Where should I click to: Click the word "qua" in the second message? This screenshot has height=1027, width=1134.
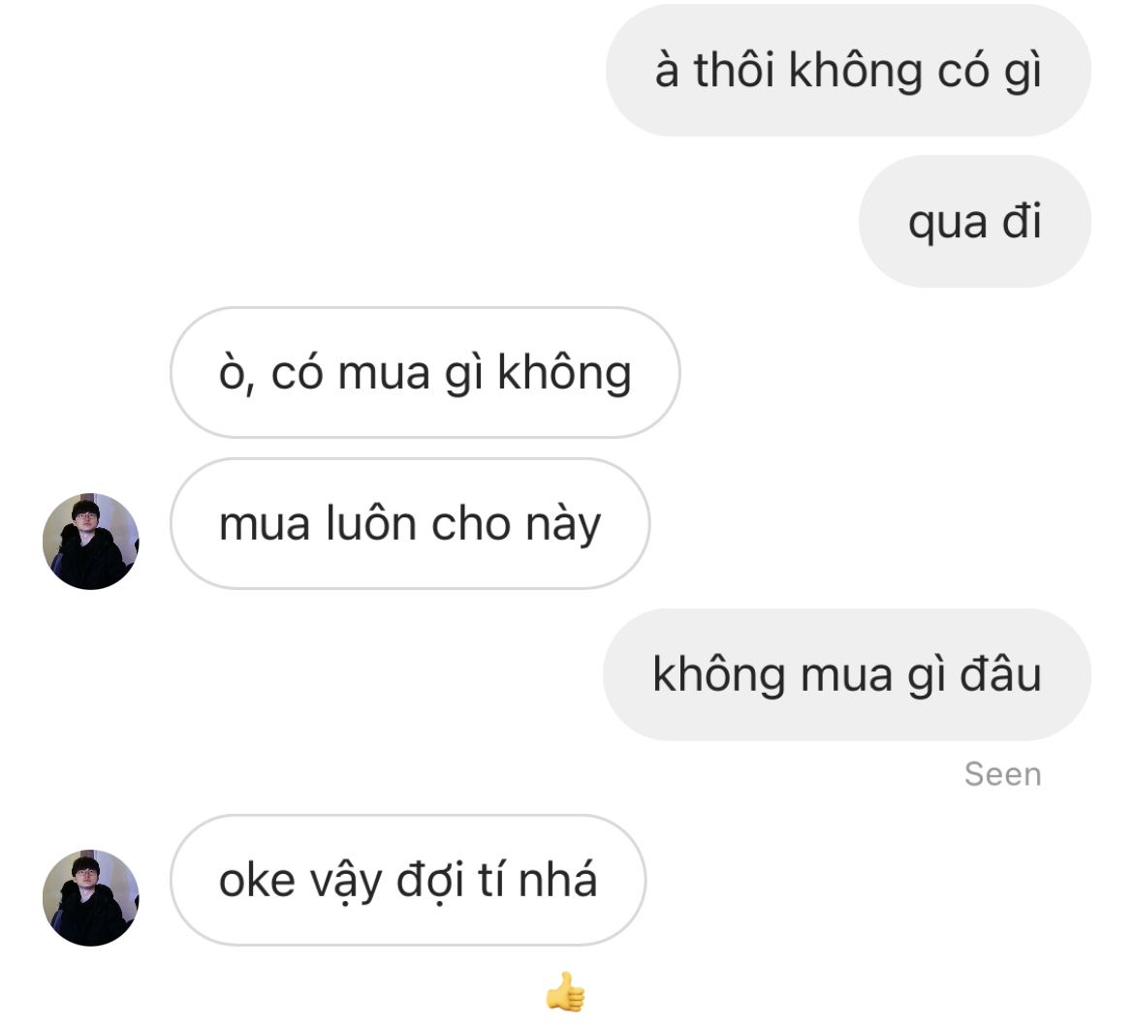tap(947, 223)
